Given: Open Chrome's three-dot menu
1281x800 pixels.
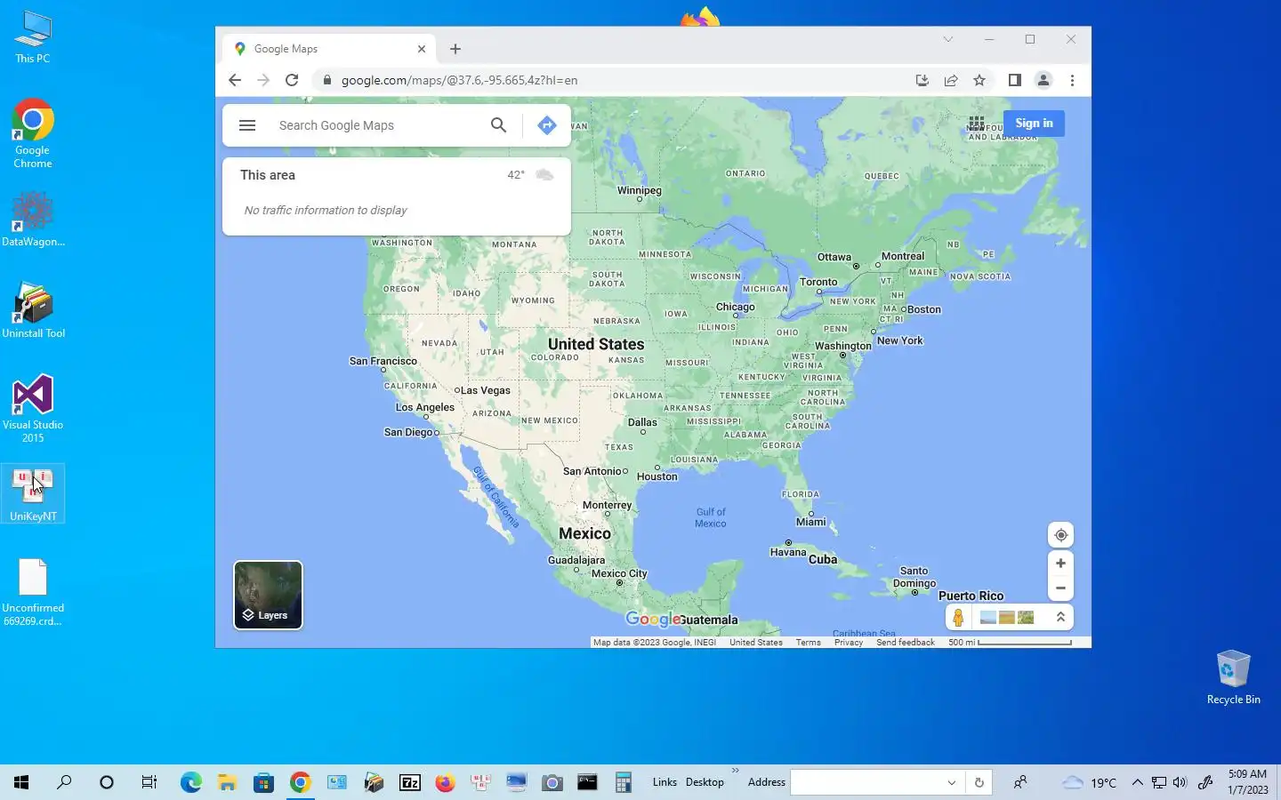Looking at the screenshot, I should pyautogui.click(x=1072, y=80).
